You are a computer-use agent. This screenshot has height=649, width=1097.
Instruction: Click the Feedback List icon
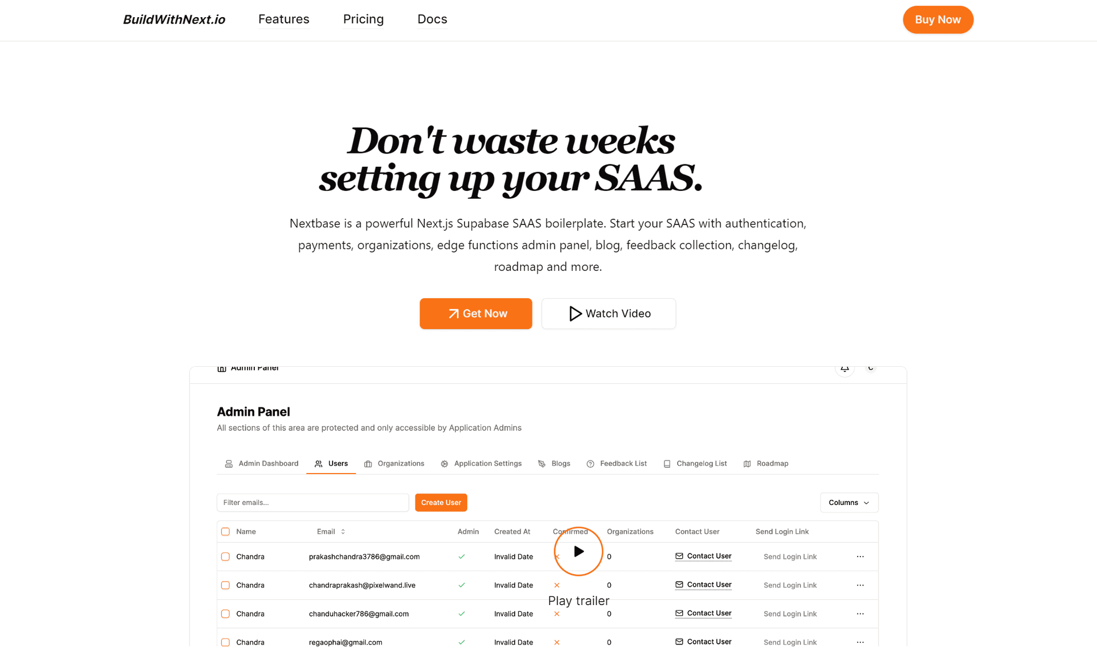(x=591, y=463)
